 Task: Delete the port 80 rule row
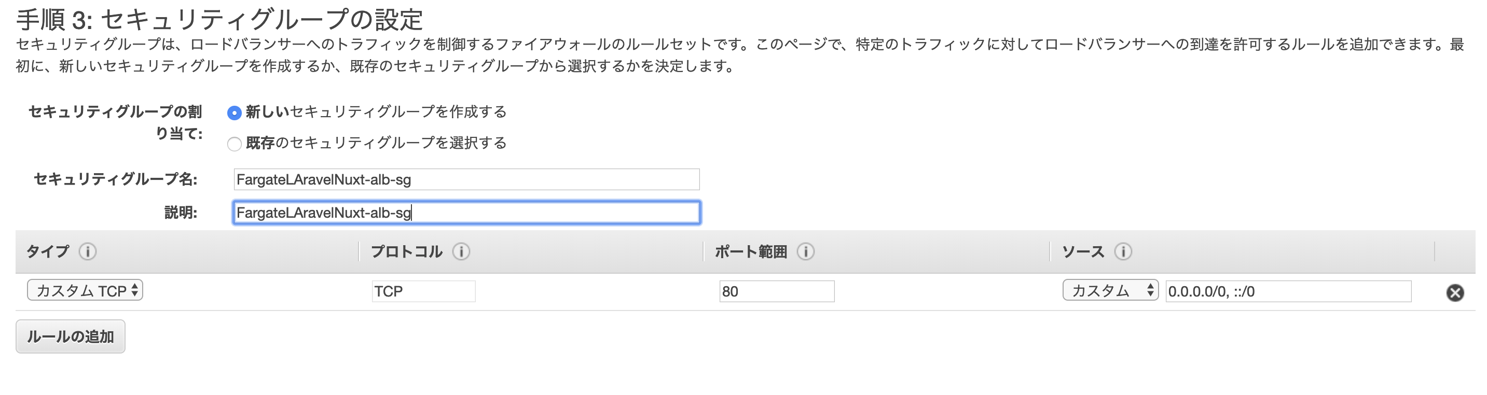pos(1455,293)
